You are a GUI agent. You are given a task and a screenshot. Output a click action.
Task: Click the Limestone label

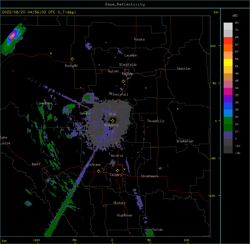(44, 103)
